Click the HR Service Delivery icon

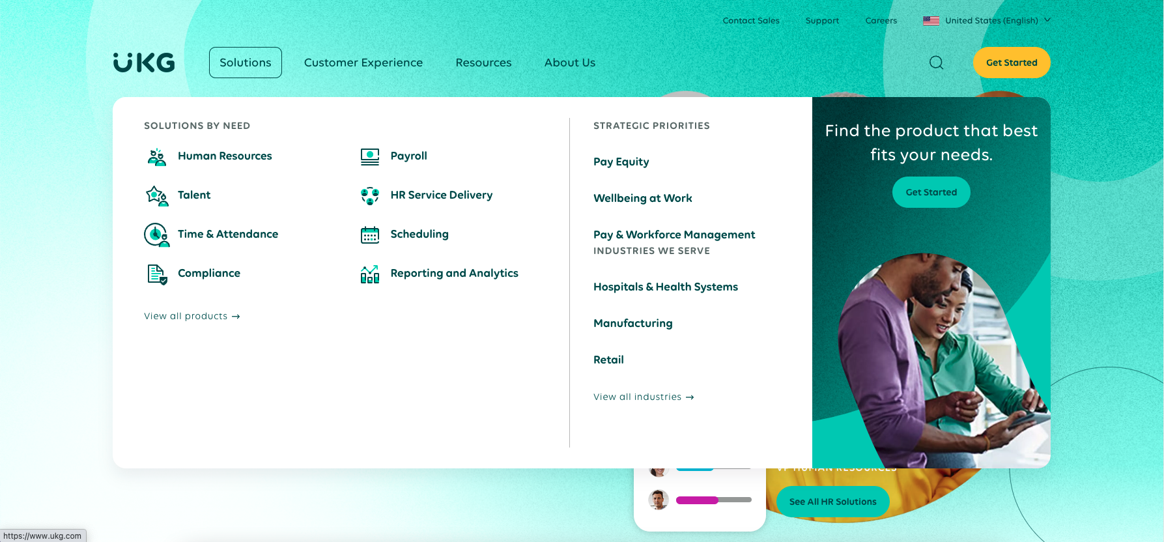point(369,195)
